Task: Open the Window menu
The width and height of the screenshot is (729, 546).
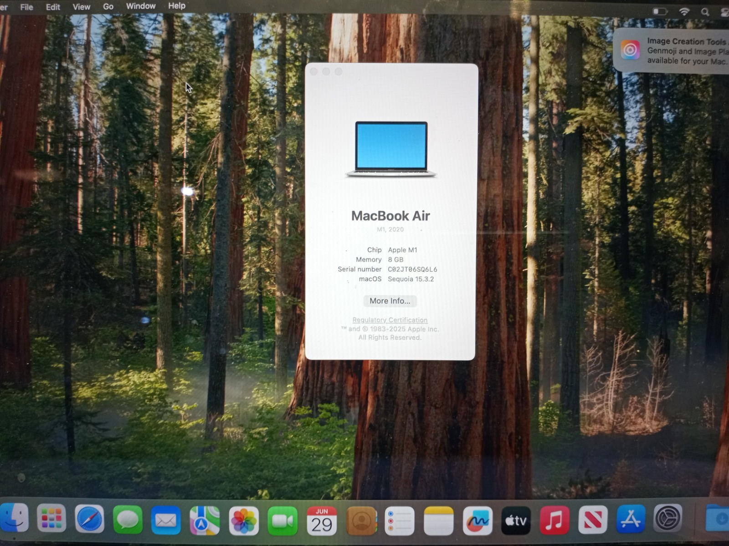Action: click(x=141, y=6)
